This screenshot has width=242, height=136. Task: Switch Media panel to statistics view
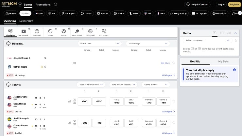(x=229, y=33)
